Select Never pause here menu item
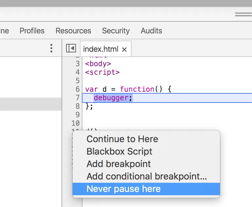252x207 pixels. [x=124, y=189]
